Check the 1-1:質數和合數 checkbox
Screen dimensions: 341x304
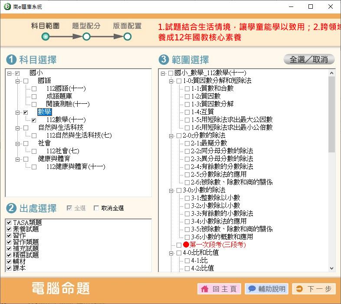click(187, 89)
